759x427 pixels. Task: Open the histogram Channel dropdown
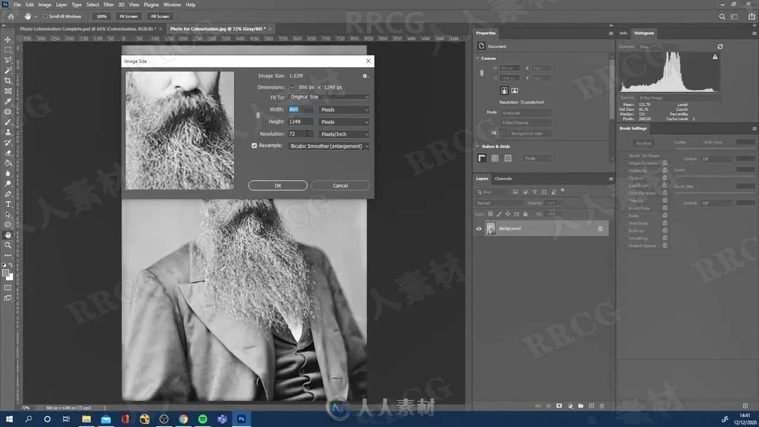(658, 46)
